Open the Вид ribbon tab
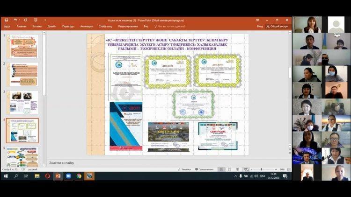This screenshot has width=351, height=197. click(x=146, y=26)
